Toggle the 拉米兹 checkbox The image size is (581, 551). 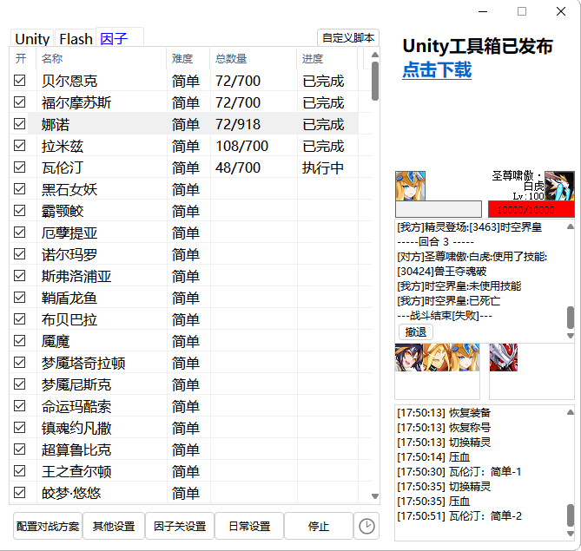pos(20,146)
